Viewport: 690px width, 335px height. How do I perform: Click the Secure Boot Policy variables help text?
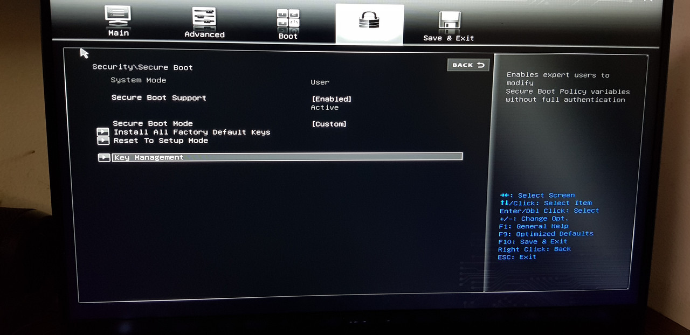point(568,92)
